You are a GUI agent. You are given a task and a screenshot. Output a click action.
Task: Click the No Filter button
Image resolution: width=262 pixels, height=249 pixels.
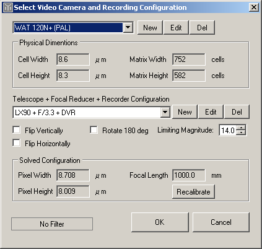pos(52,224)
